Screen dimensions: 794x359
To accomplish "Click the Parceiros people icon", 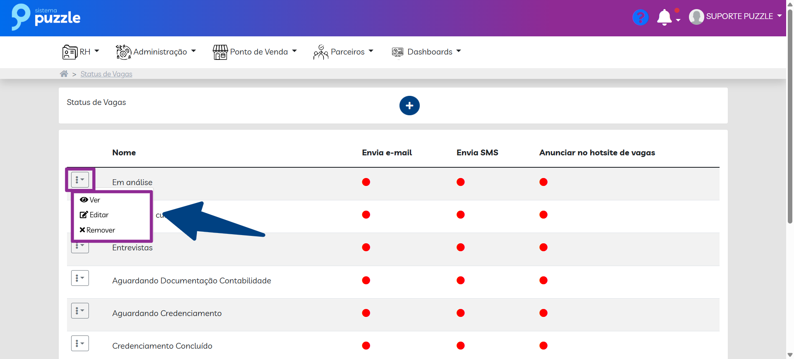I will [x=320, y=52].
